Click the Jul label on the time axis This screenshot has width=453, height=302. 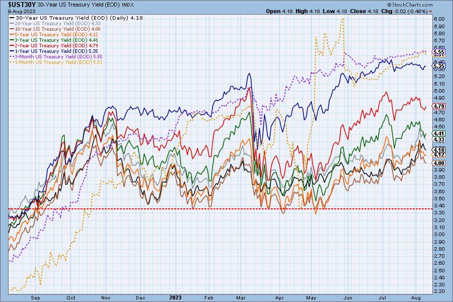pos(383,298)
